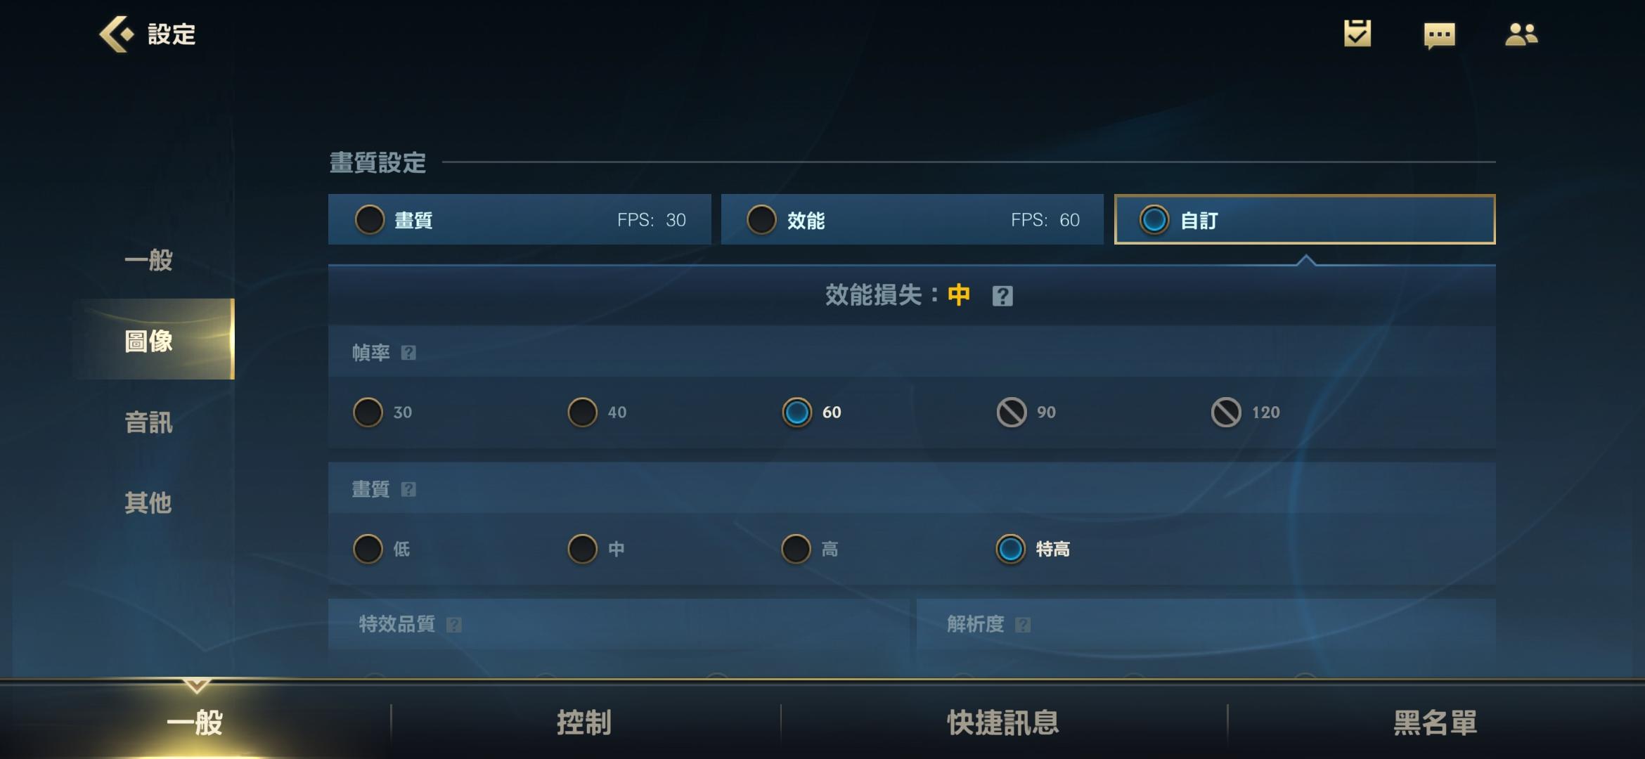Screen dimensions: 1645x759
Task: Select the disabled 90 frame rate option
Action: pyautogui.click(x=1026, y=413)
